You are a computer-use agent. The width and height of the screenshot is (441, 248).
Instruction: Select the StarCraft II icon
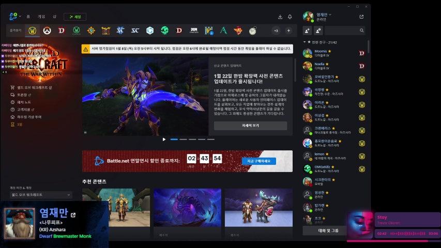[x=120, y=30]
